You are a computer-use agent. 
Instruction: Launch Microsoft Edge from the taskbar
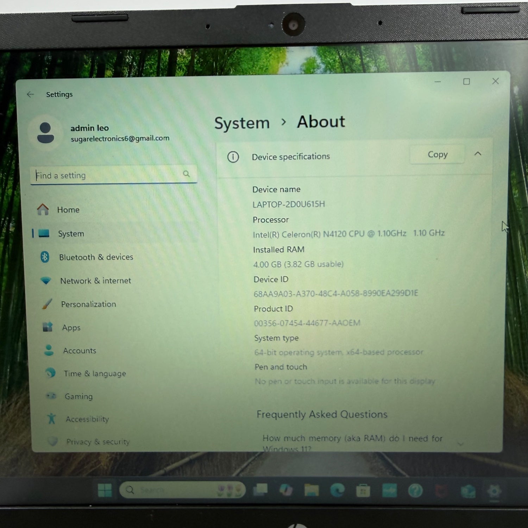point(337,490)
